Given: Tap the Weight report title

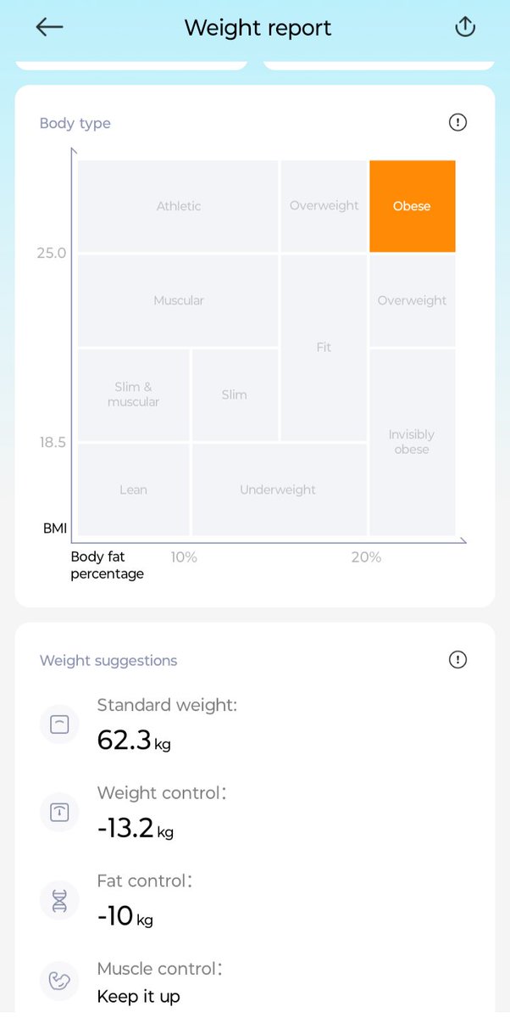Looking at the screenshot, I should (x=258, y=28).
